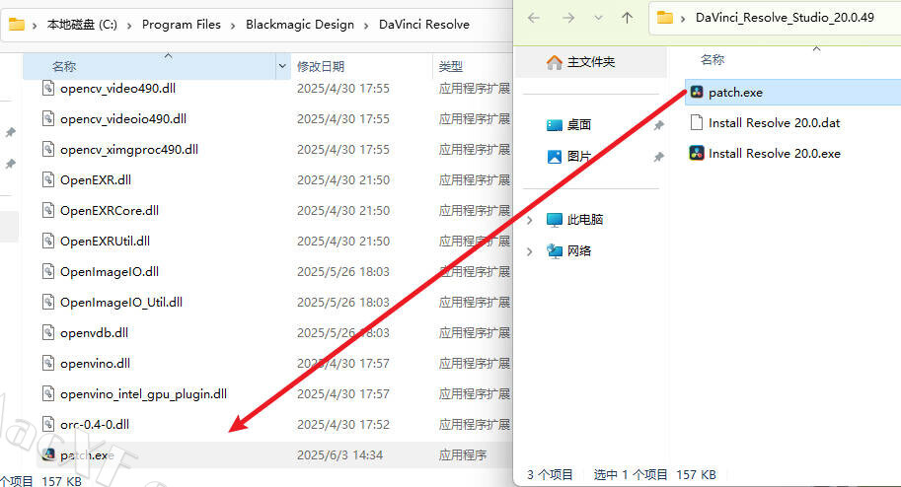This screenshot has height=487, width=901.
Task: Select OpenEXRCore.dll
Action: [x=110, y=211]
